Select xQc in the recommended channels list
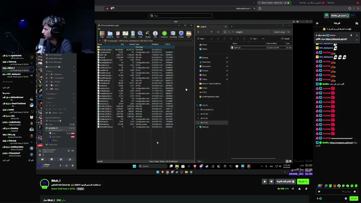This screenshot has height=203, width=361. pos(17,117)
